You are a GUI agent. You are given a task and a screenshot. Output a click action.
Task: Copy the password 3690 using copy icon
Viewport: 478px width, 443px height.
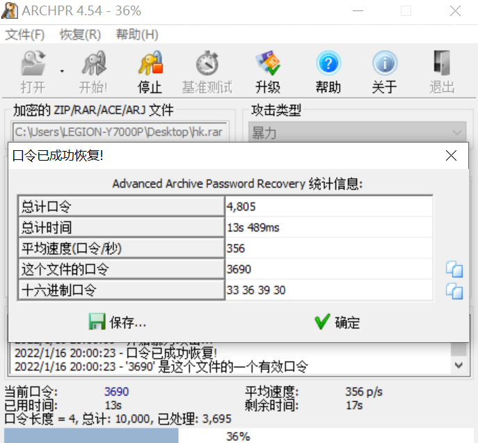point(454,269)
